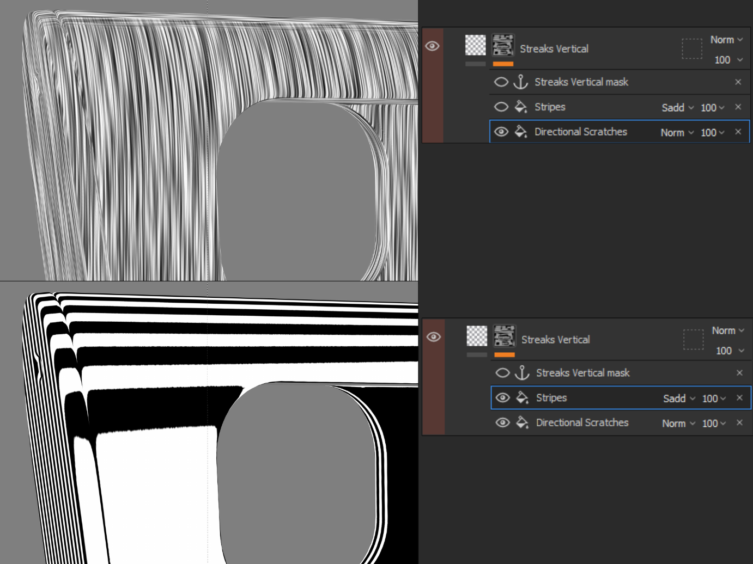
Task: Open the Sadd blend mode dropdown in upper stack
Action: [678, 108]
